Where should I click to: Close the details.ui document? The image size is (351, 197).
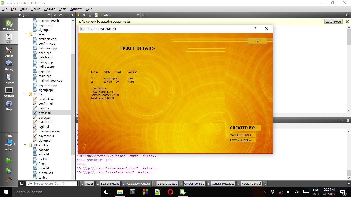(143, 15)
